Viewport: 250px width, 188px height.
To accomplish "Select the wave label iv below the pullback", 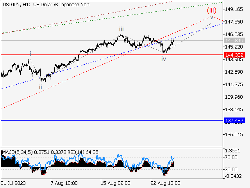I will (164, 59).
